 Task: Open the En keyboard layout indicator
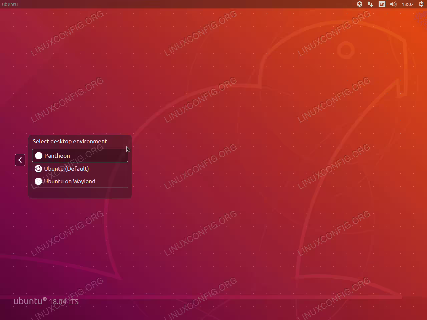tap(382, 4)
